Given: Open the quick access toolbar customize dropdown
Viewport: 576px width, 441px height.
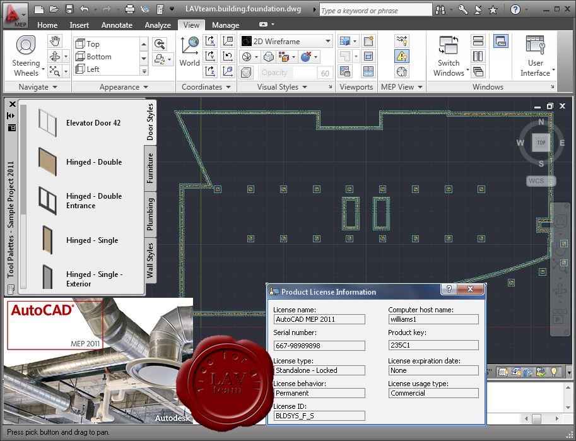Looking at the screenshot, I should (x=172, y=9).
